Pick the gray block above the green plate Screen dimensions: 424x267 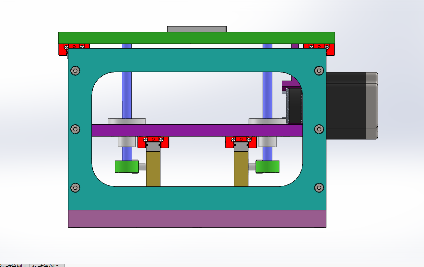point(197,29)
